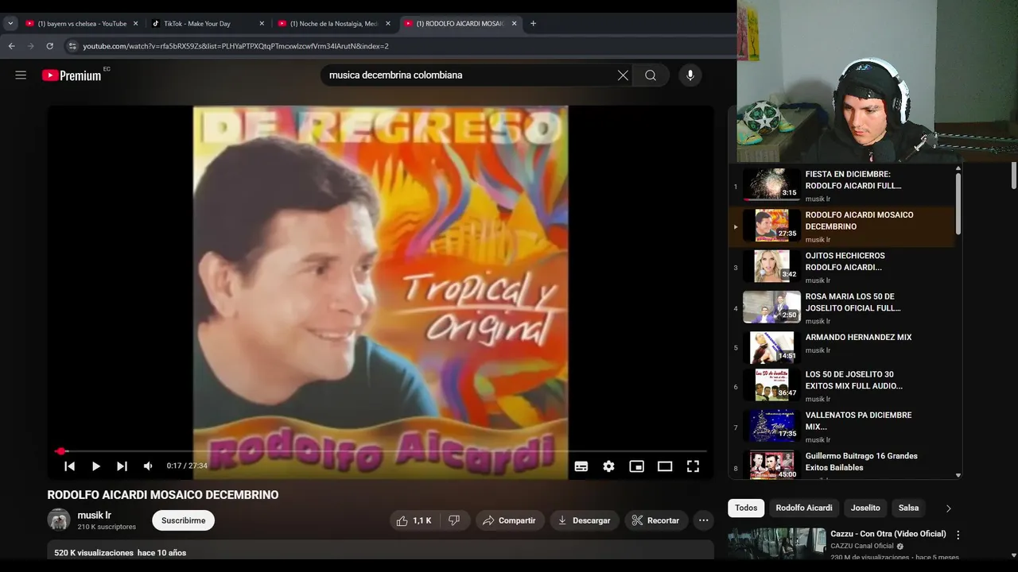Open the musik lr channel name link

94,515
